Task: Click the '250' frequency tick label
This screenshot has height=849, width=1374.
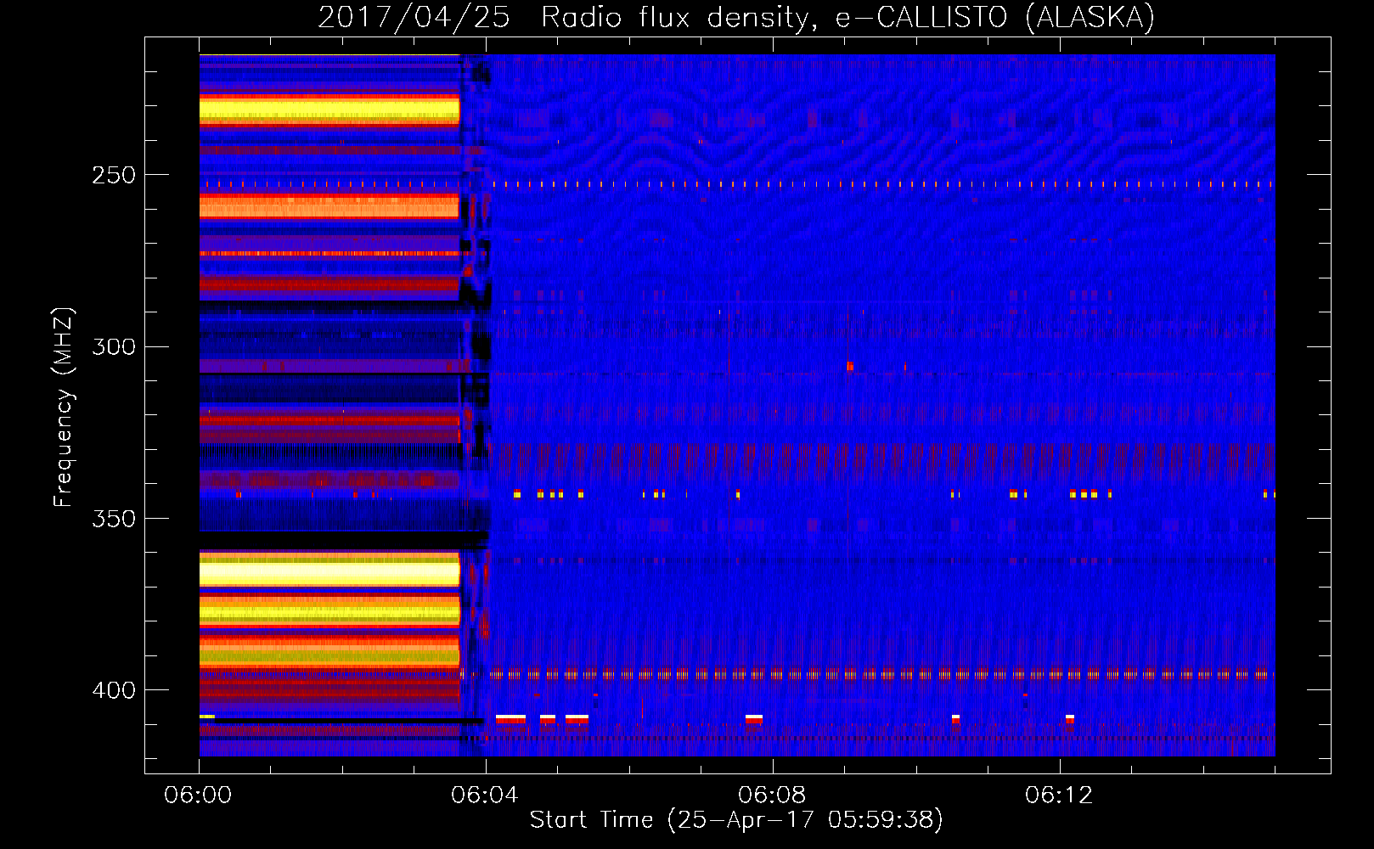Action: coord(114,176)
